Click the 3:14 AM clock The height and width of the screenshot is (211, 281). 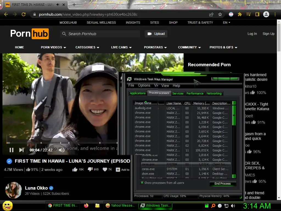pos(257,206)
